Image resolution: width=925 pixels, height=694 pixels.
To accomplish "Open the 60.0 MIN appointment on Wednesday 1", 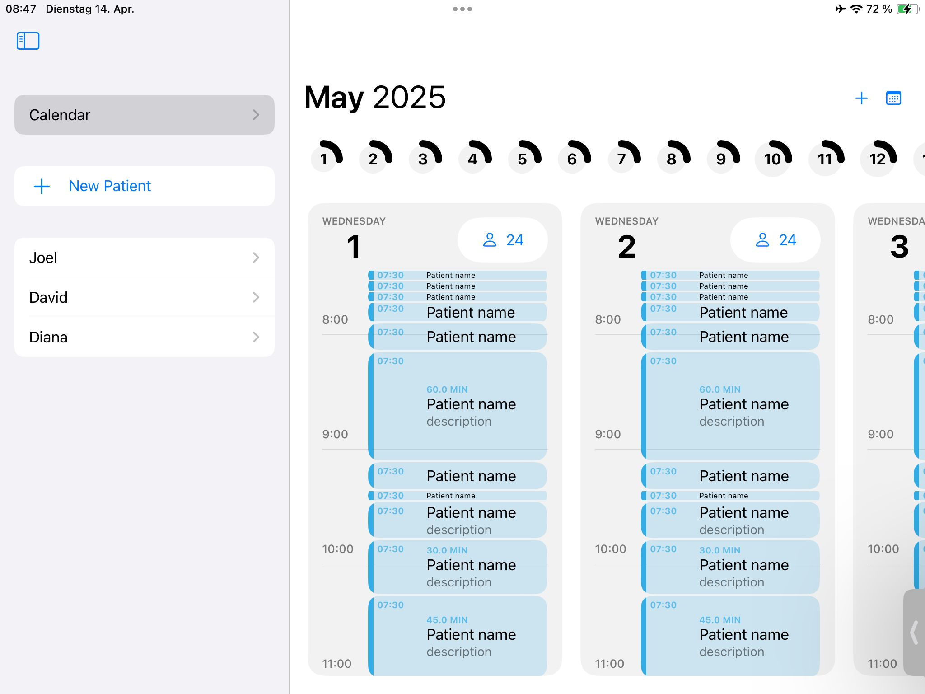I will [458, 405].
